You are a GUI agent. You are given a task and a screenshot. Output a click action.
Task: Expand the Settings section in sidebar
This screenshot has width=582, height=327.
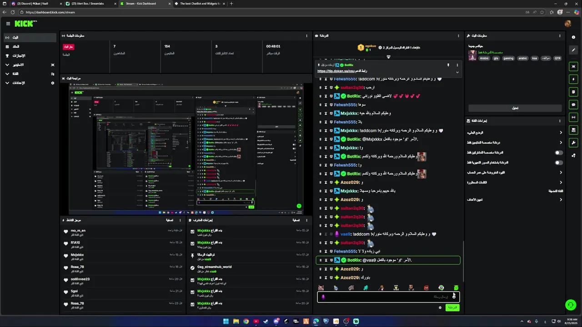(29, 83)
